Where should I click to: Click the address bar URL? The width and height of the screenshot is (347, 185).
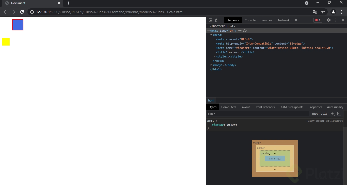pos(109,12)
